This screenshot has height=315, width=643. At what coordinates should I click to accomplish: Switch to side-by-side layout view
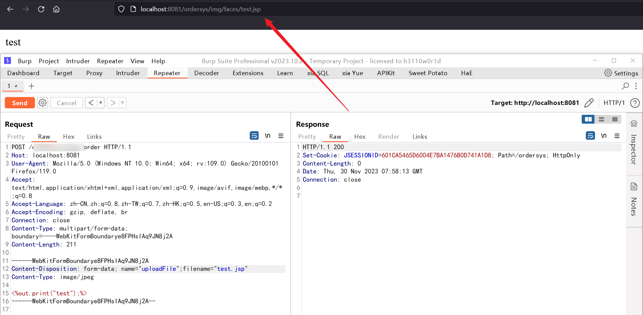588,119
